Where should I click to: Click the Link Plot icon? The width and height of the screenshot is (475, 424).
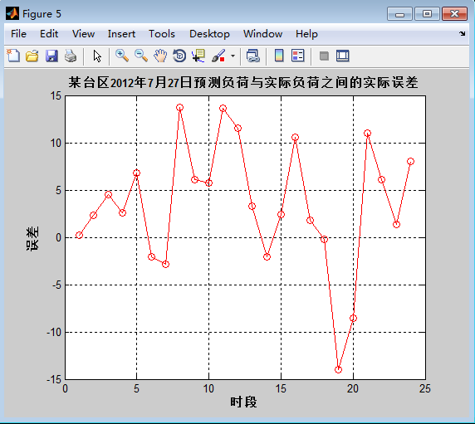[253, 56]
